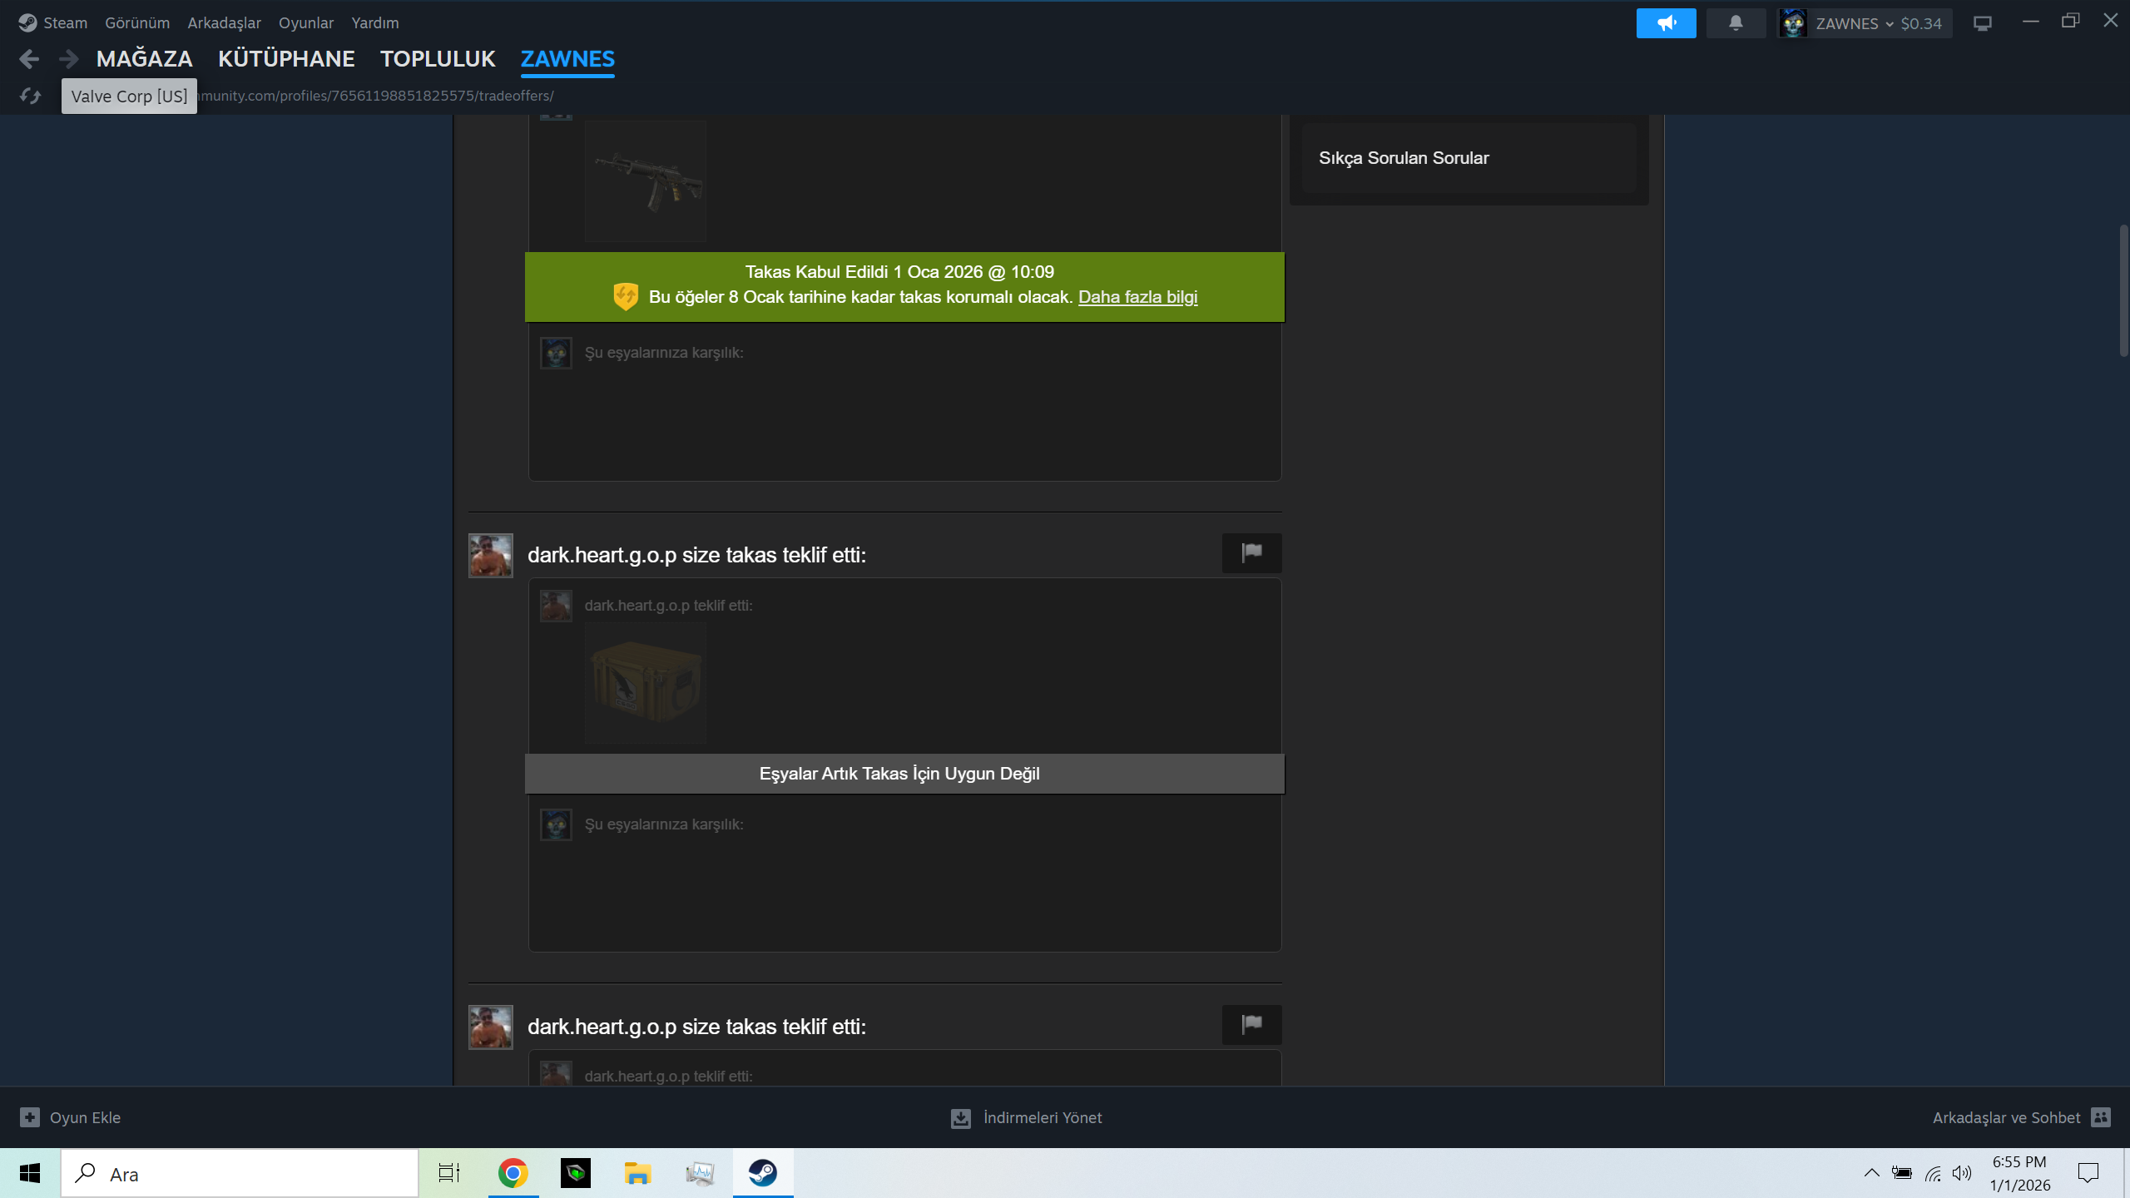
Task: Click "Takas Kabul Edildi 1 Oca 2026 @ 10:09" text
Action: (899, 272)
